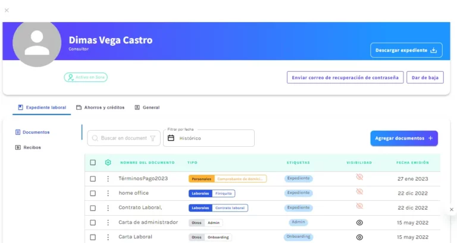
Task: Sort by Etiquetas column header
Action: pyautogui.click(x=298, y=163)
